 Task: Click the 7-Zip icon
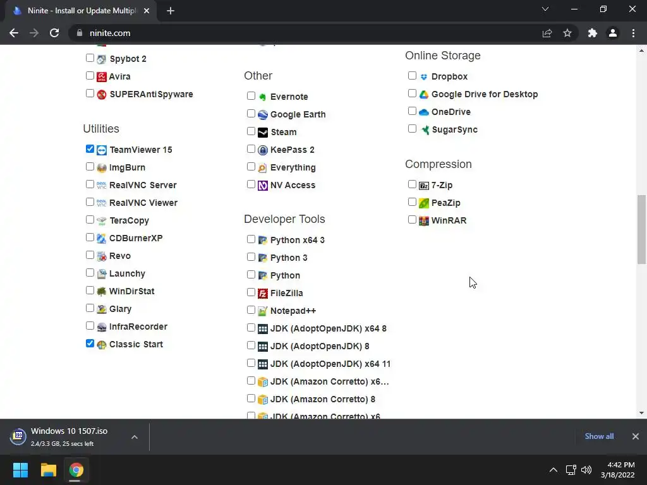tap(424, 186)
